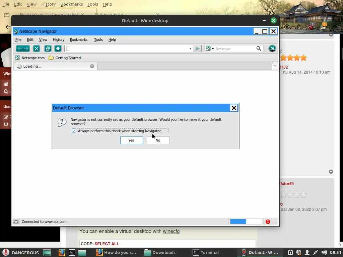343x257 pixels.
Task: Switch to 'How do you s...' Firefox taskbar window
Action: click(x=116, y=252)
